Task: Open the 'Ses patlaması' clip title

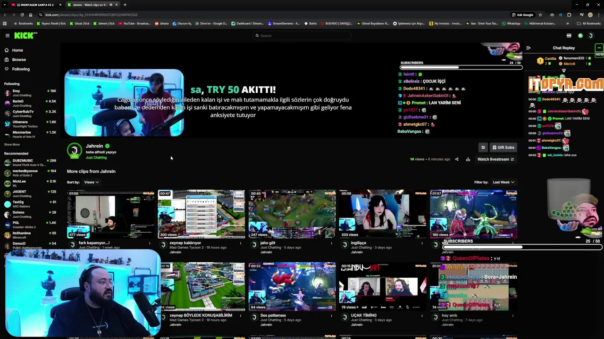Action: tap(273, 315)
